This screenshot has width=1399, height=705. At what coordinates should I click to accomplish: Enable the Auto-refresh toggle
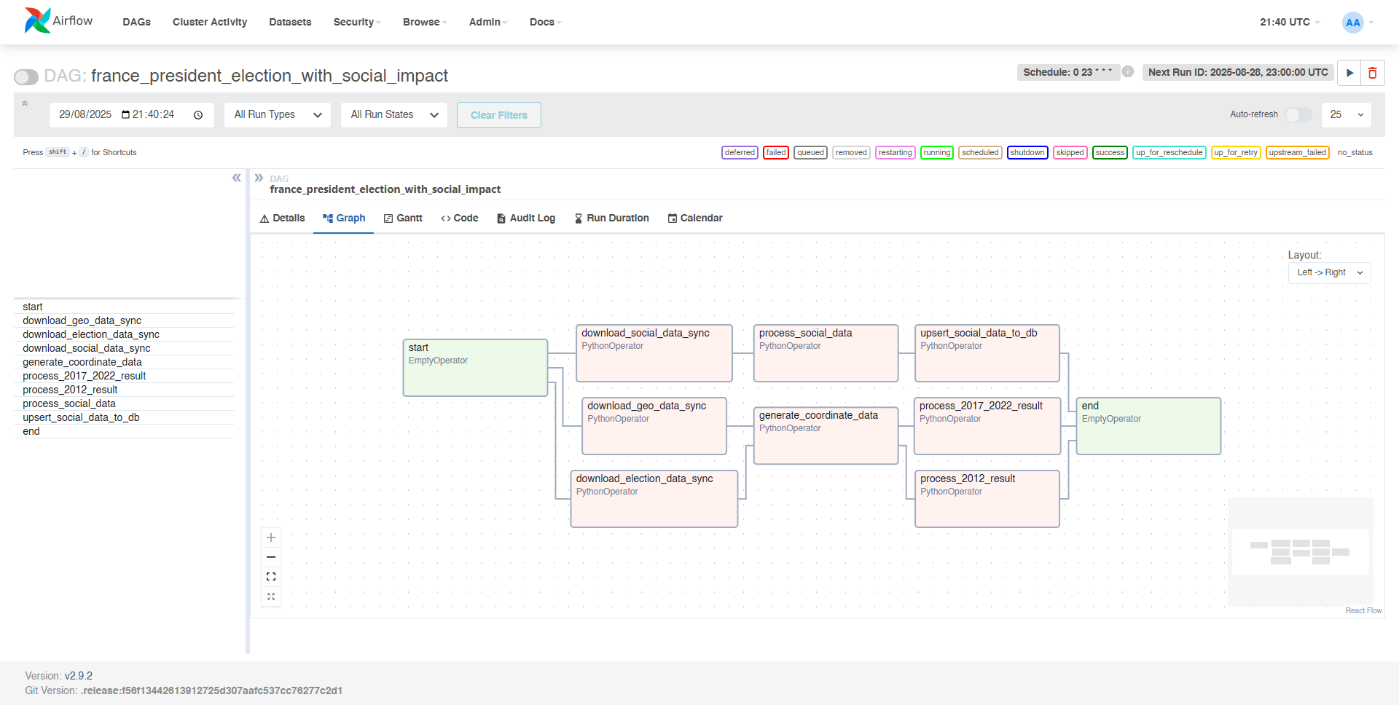click(x=1298, y=115)
